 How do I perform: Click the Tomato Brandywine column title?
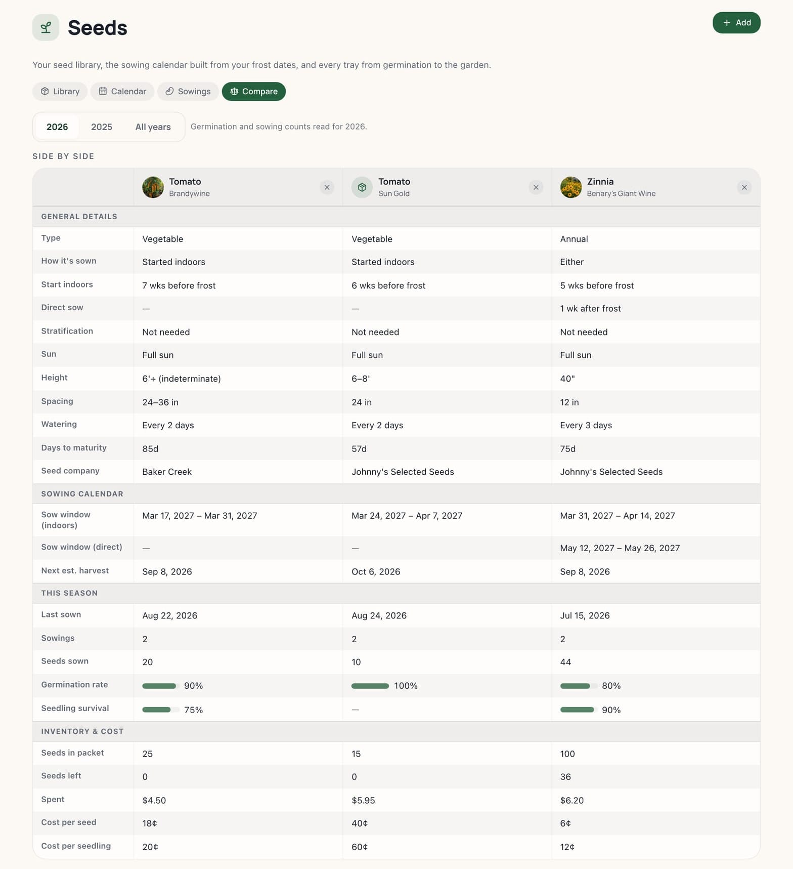pyautogui.click(x=185, y=181)
